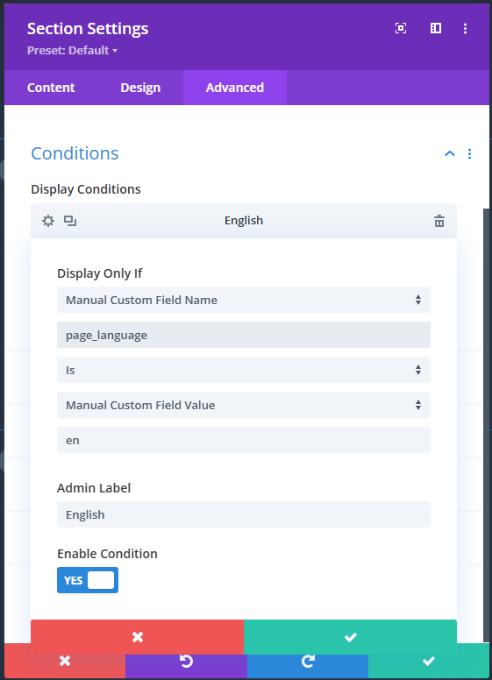Toggle expand modal fullscreen icon
The height and width of the screenshot is (680, 492).
tap(401, 28)
